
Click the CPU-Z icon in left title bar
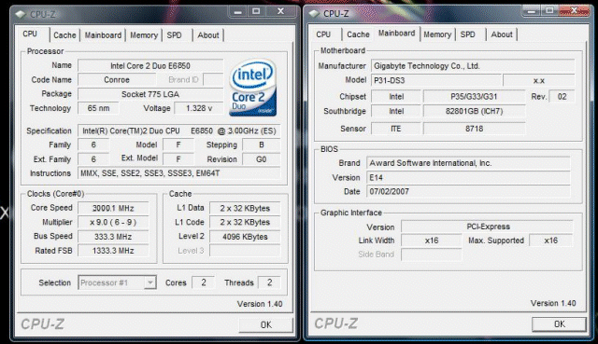[21, 15]
